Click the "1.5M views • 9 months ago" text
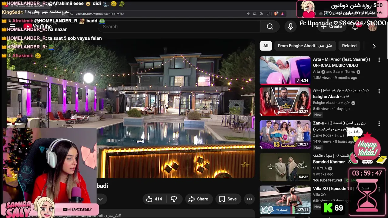Image resolution: width=388 pixels, height=218 pixels. click(335, 78)
